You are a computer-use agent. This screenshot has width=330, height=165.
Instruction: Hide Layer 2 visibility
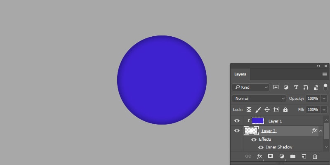[x=237, y=131]
